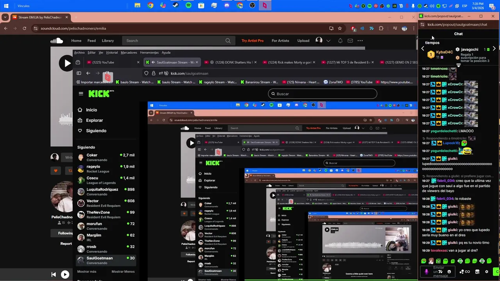Open the Marcadores menu in Firefox
This screenshot has width=500, height=281.
[x=129, y=52]
